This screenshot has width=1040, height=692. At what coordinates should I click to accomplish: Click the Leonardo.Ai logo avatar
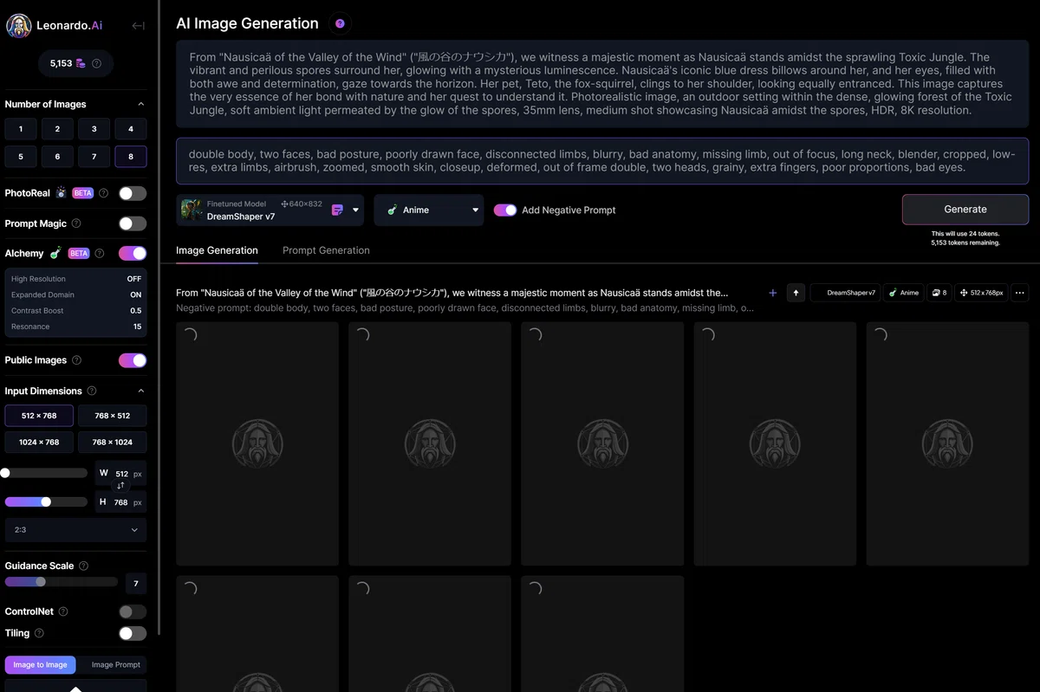19,26
